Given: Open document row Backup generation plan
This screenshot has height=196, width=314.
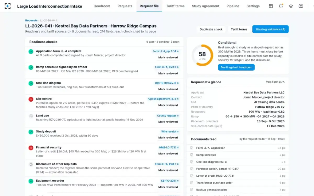Looking at the screenshot, I should [x=238, y=190].
